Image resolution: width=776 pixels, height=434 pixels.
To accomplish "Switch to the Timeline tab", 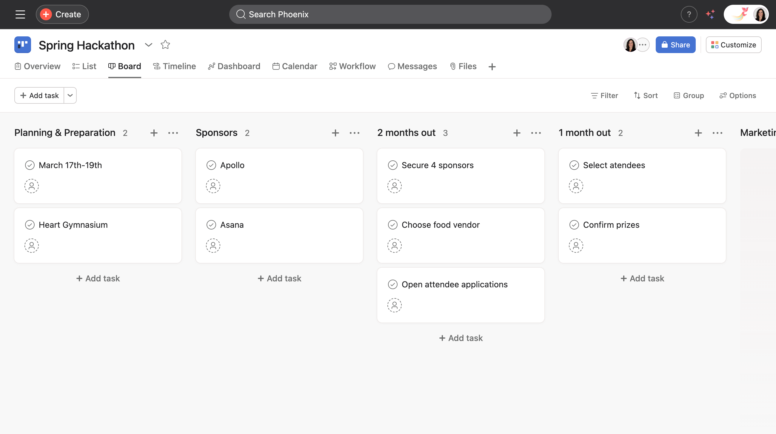I will click(x=174, y=66).
